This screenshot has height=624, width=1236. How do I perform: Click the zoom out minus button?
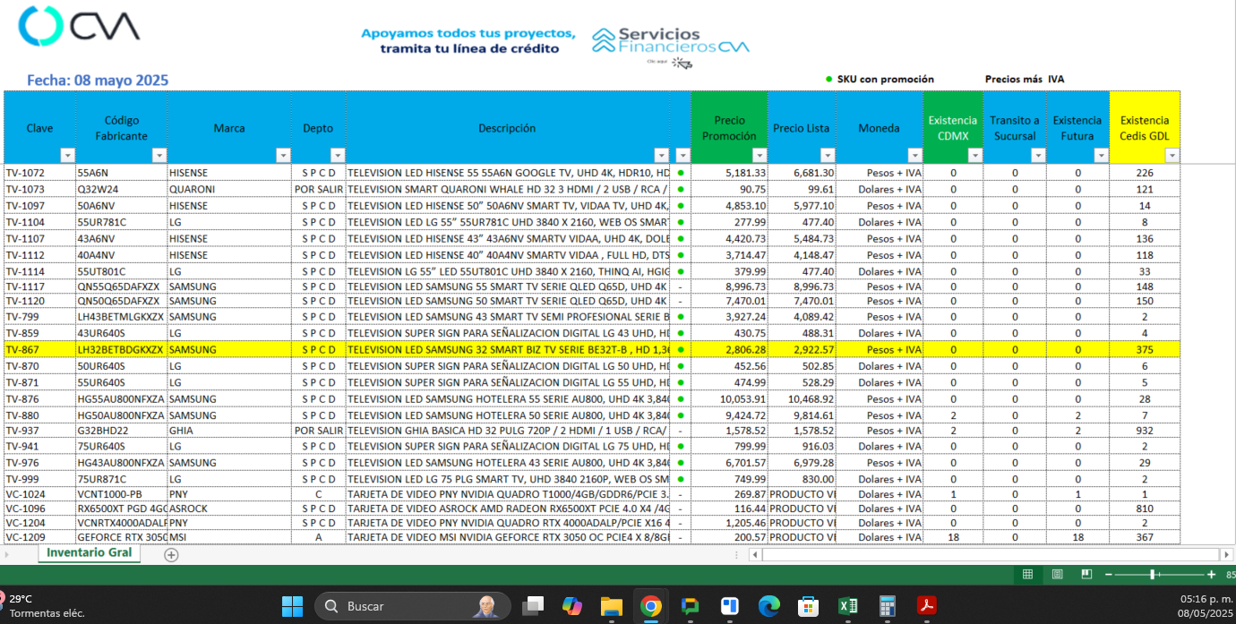tap(1108, 574)
